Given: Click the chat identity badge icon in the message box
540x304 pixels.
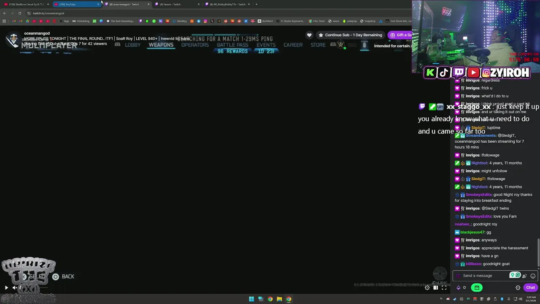Looking at the screenshot, I should (458, 276).
